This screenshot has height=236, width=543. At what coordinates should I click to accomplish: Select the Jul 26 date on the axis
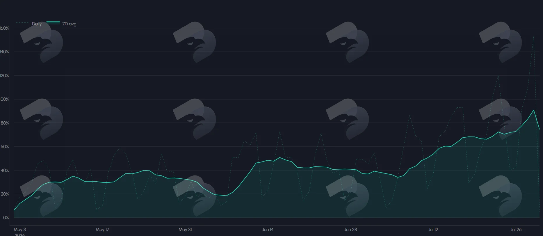point(516,230)
